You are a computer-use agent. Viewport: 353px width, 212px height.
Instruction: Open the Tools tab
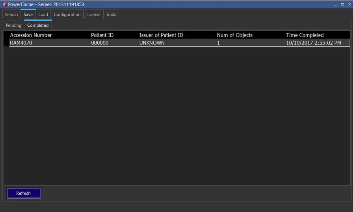click(x=111, y=15)
